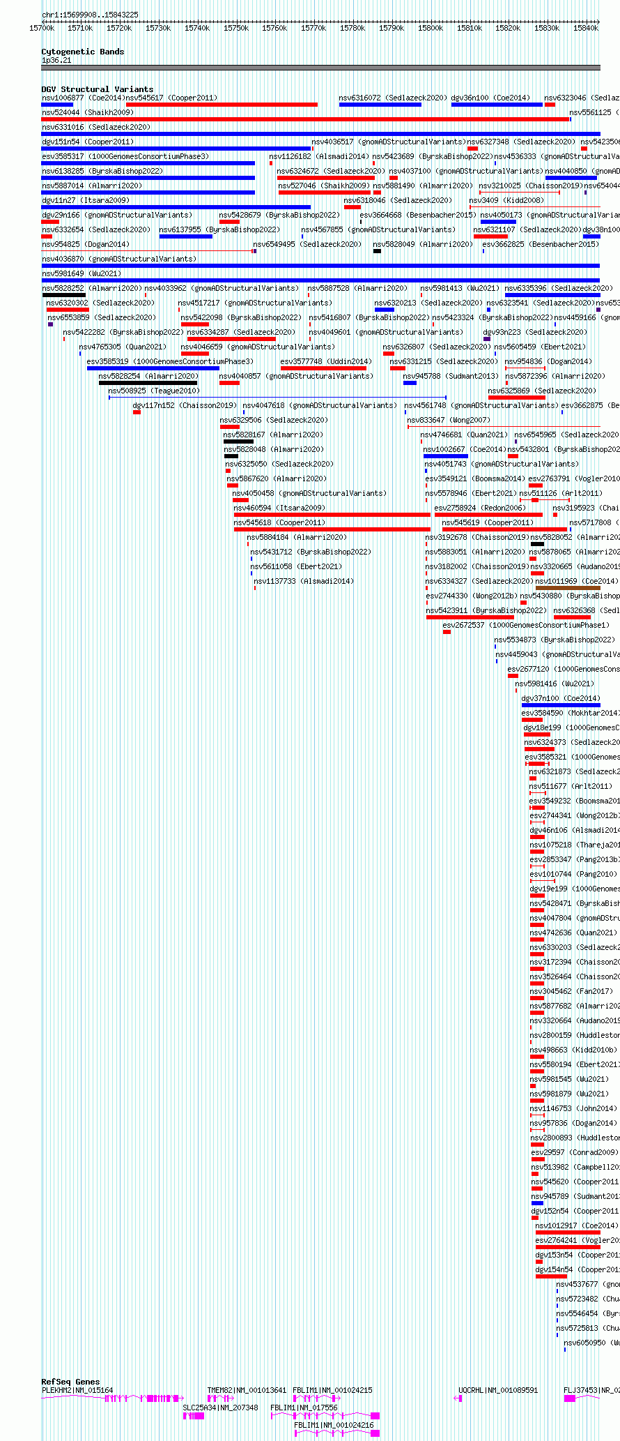Select the nsv524044 (Shaikh2009) label
This screenshot has width=620, height=1441.
coord(87,112)
